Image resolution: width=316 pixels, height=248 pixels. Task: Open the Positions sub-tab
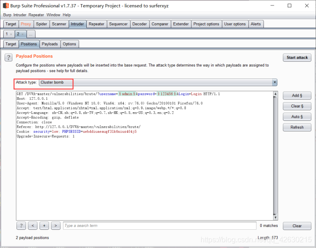29,44
